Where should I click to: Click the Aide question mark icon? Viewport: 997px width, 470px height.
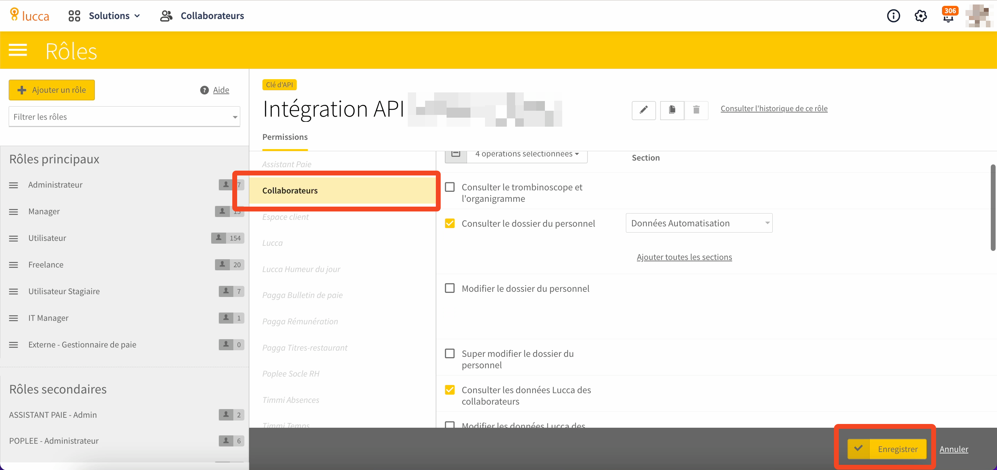coord(204,90)
